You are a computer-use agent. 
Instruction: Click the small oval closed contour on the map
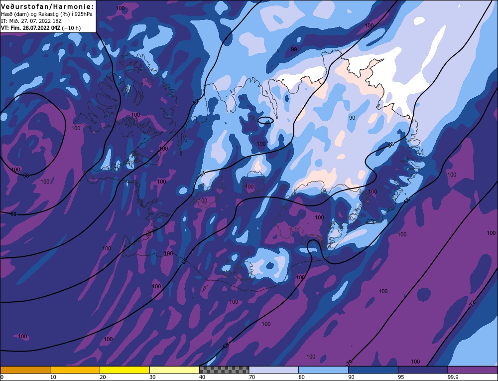coord(265,120)
